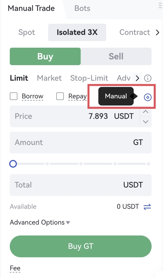Click the transfer arrows icon beside Available
Image resolution: width=163 pixels, height=278 pixels.
147,207
